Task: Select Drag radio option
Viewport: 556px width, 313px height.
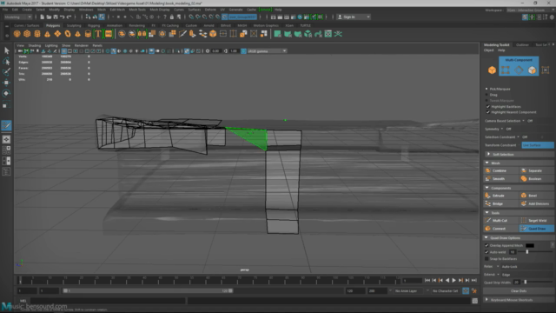Action: click(x=486, y=95)
